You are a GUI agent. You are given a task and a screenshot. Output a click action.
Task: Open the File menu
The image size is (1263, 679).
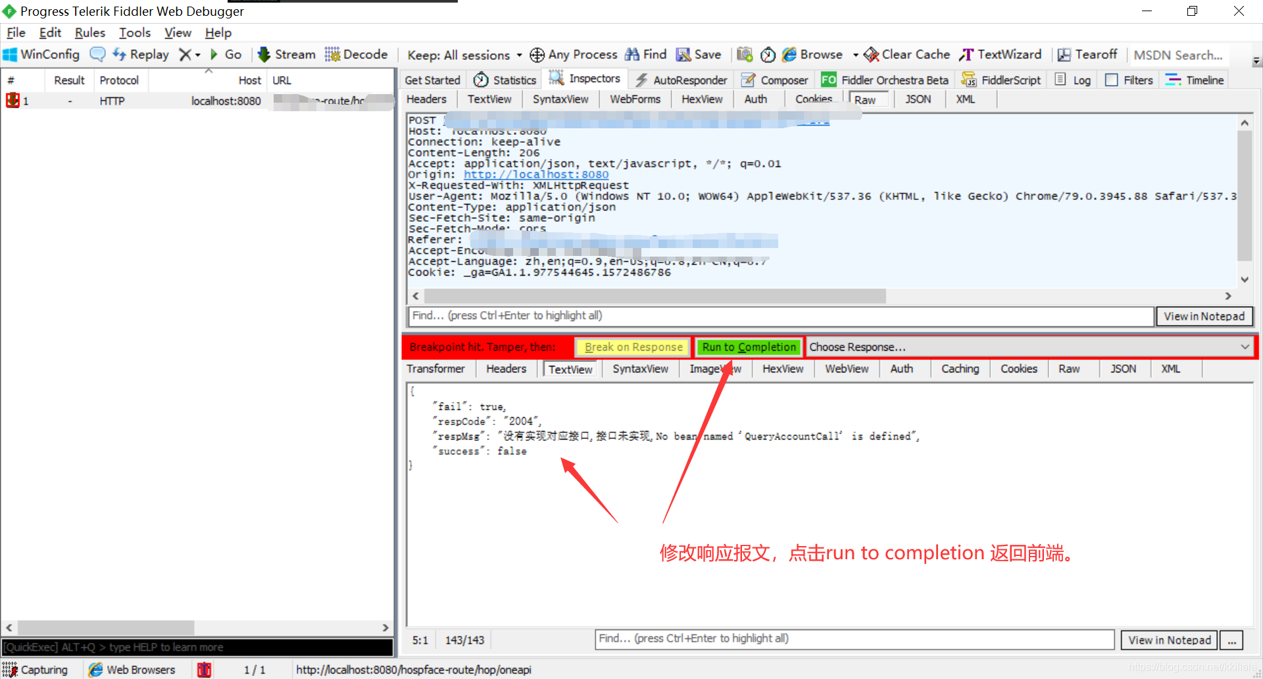pyautogui.click(x=16, y=33)
